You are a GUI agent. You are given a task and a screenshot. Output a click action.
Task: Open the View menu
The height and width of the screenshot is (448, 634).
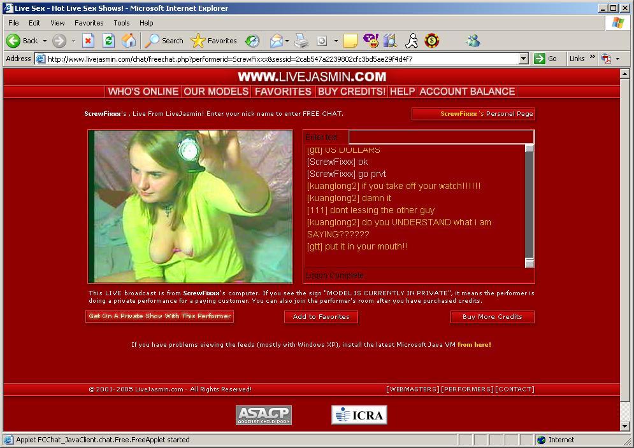point(57,23)
